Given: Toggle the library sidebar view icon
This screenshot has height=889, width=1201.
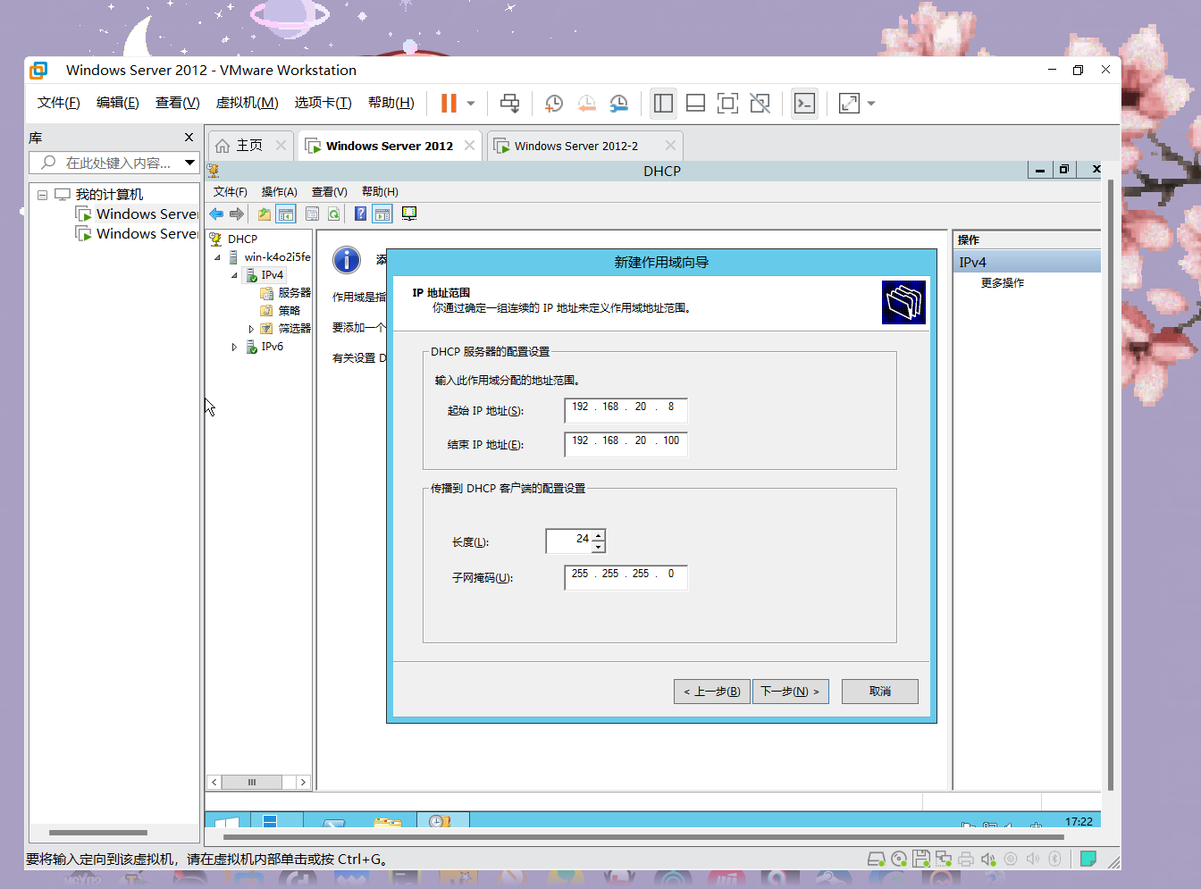Looking at the screenshot, I should [x=663, y=104].
